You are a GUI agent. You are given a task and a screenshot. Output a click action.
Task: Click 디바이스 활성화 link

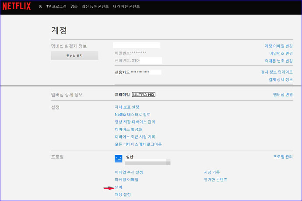(x=128, y=129)
